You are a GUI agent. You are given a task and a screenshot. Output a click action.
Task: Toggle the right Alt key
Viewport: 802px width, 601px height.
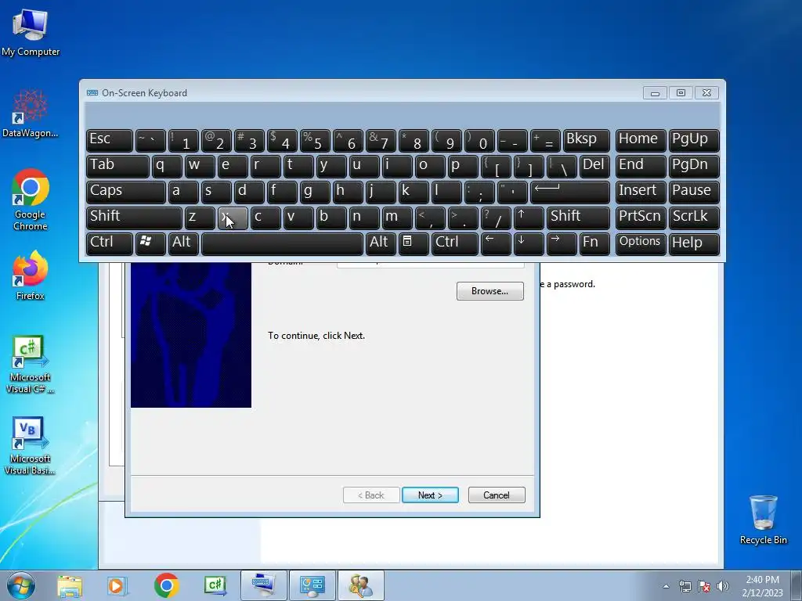[381, 243]
